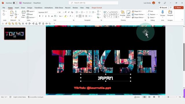Click the Search box in title bar
The image size is (185, 104).
tap(93, 3)
